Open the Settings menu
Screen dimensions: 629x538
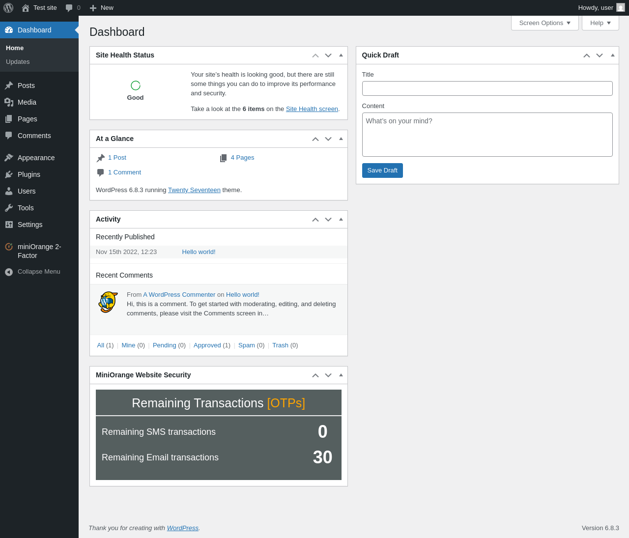tap(39, 225)
